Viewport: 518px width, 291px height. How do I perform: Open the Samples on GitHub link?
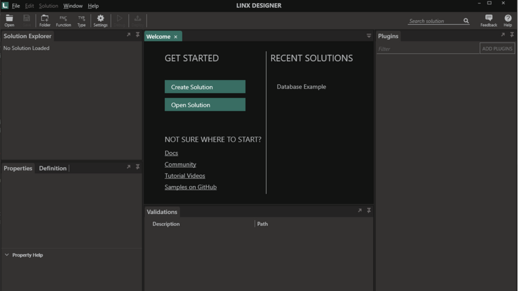[x=191, y=187]
